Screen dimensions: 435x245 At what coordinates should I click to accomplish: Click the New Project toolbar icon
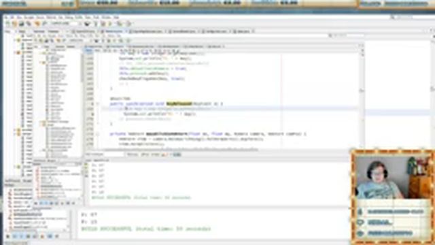point(15,24)
